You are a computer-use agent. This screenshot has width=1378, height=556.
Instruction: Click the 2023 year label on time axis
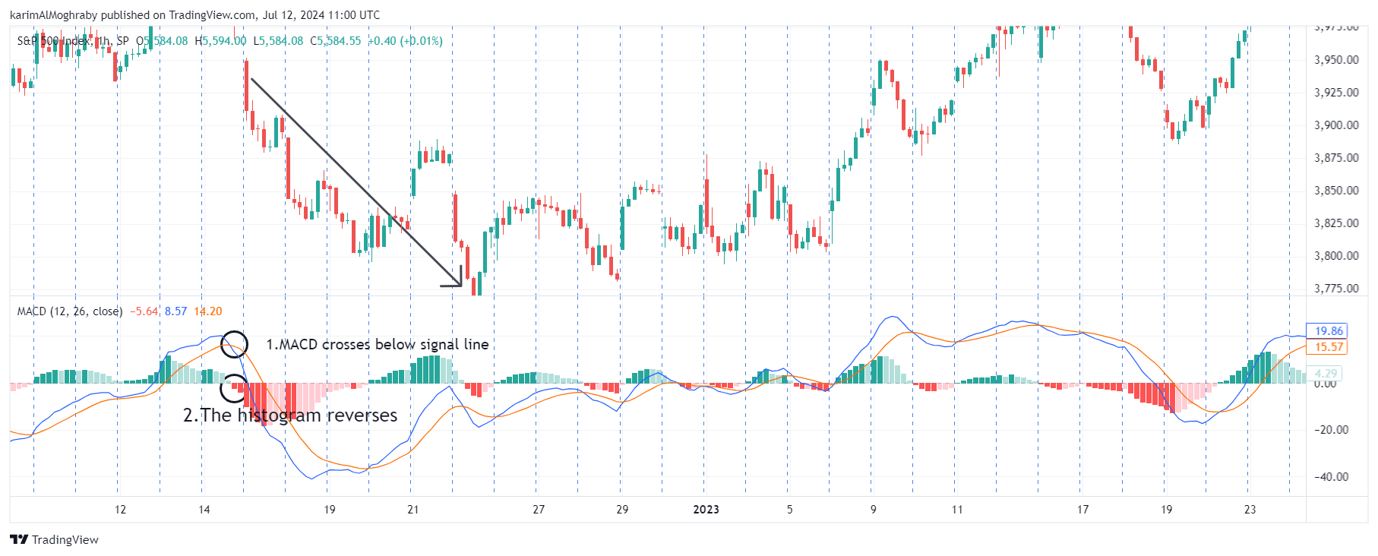(706, 510)
